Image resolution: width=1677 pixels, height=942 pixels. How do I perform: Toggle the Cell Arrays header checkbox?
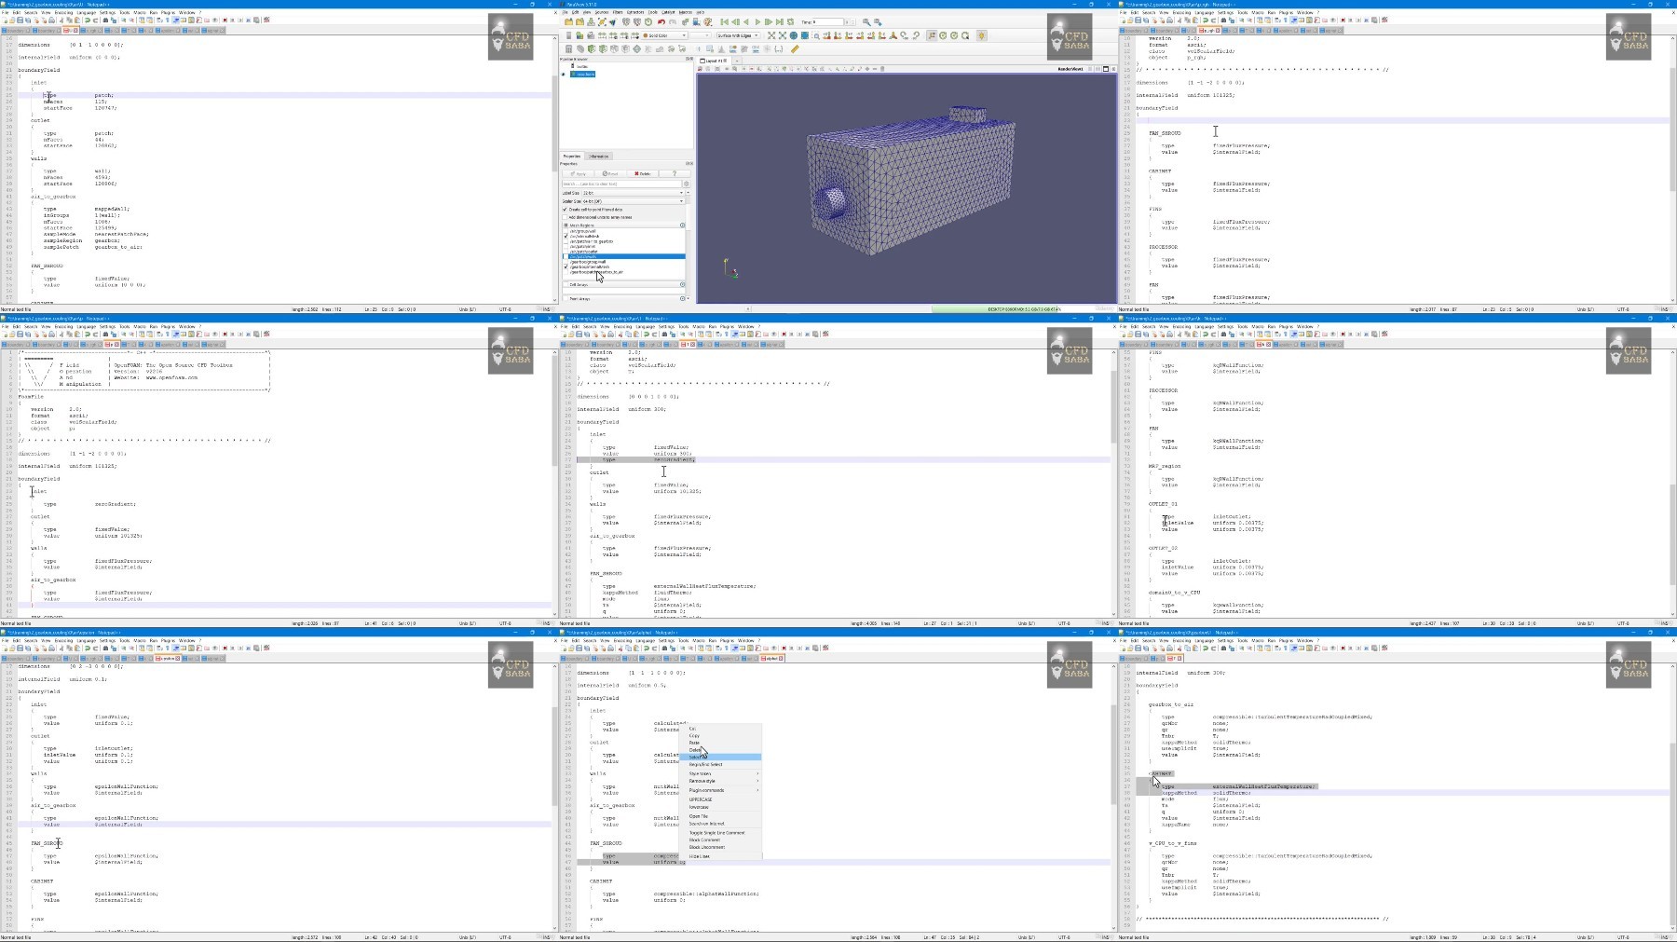tap(566, 285)
